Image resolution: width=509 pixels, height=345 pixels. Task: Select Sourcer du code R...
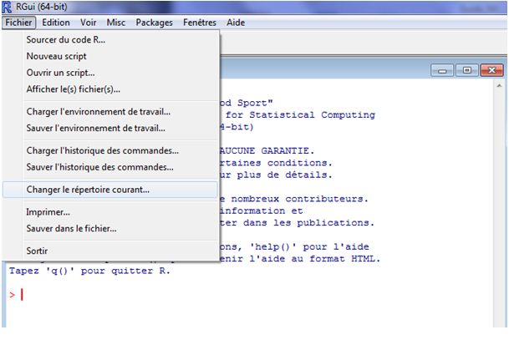coord(110,39)
